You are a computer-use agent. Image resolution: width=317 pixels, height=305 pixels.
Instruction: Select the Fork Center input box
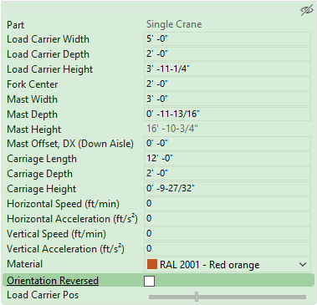[228, 84]
